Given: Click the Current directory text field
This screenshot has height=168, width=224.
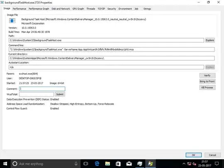Looking at the screenshot, I should pos(112,58).
